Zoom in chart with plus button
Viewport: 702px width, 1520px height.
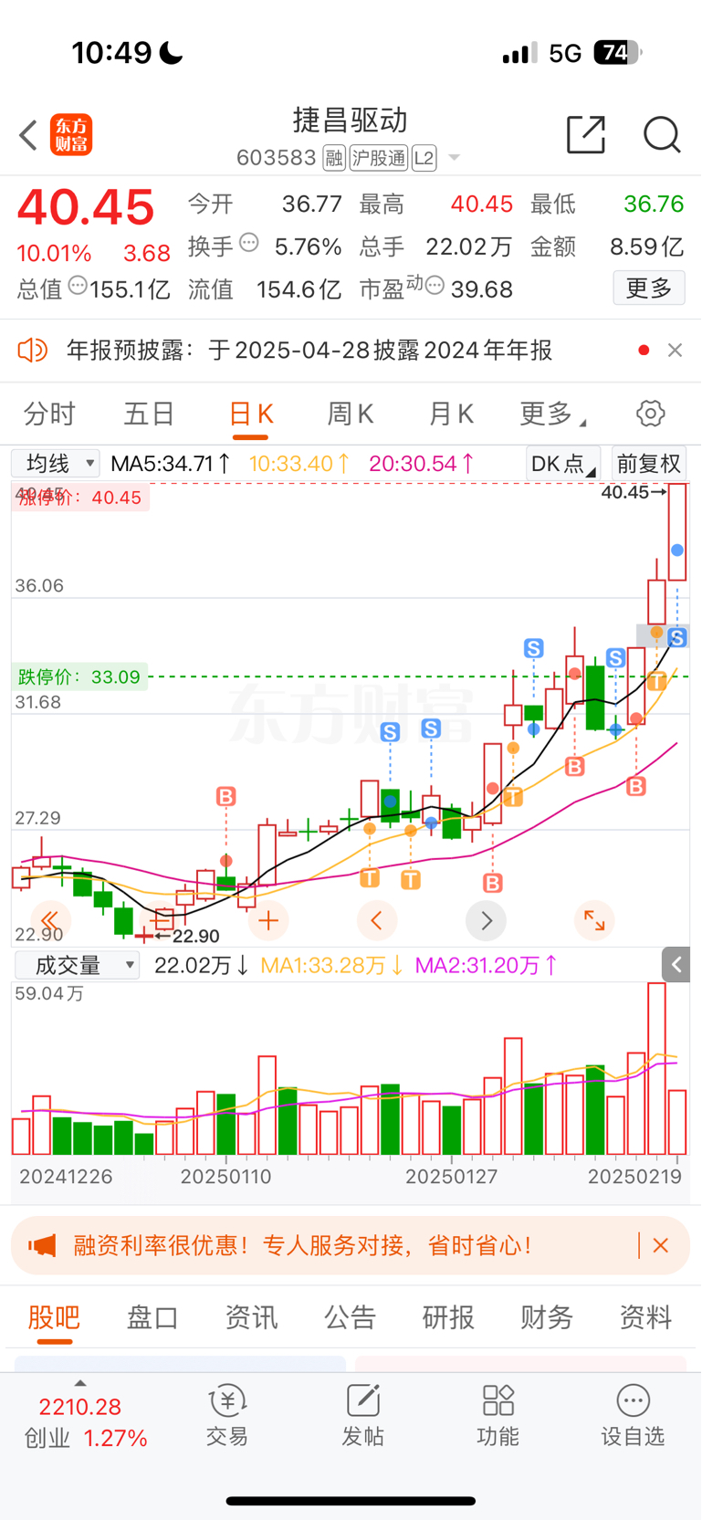tap(268, 920)
